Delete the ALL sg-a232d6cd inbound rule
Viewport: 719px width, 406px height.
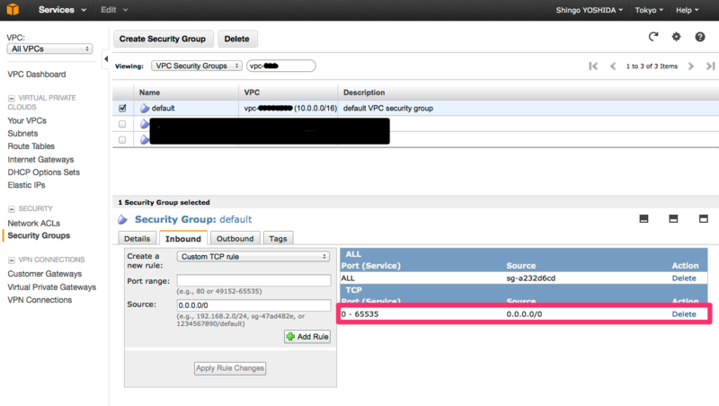[x=684, y=278]
